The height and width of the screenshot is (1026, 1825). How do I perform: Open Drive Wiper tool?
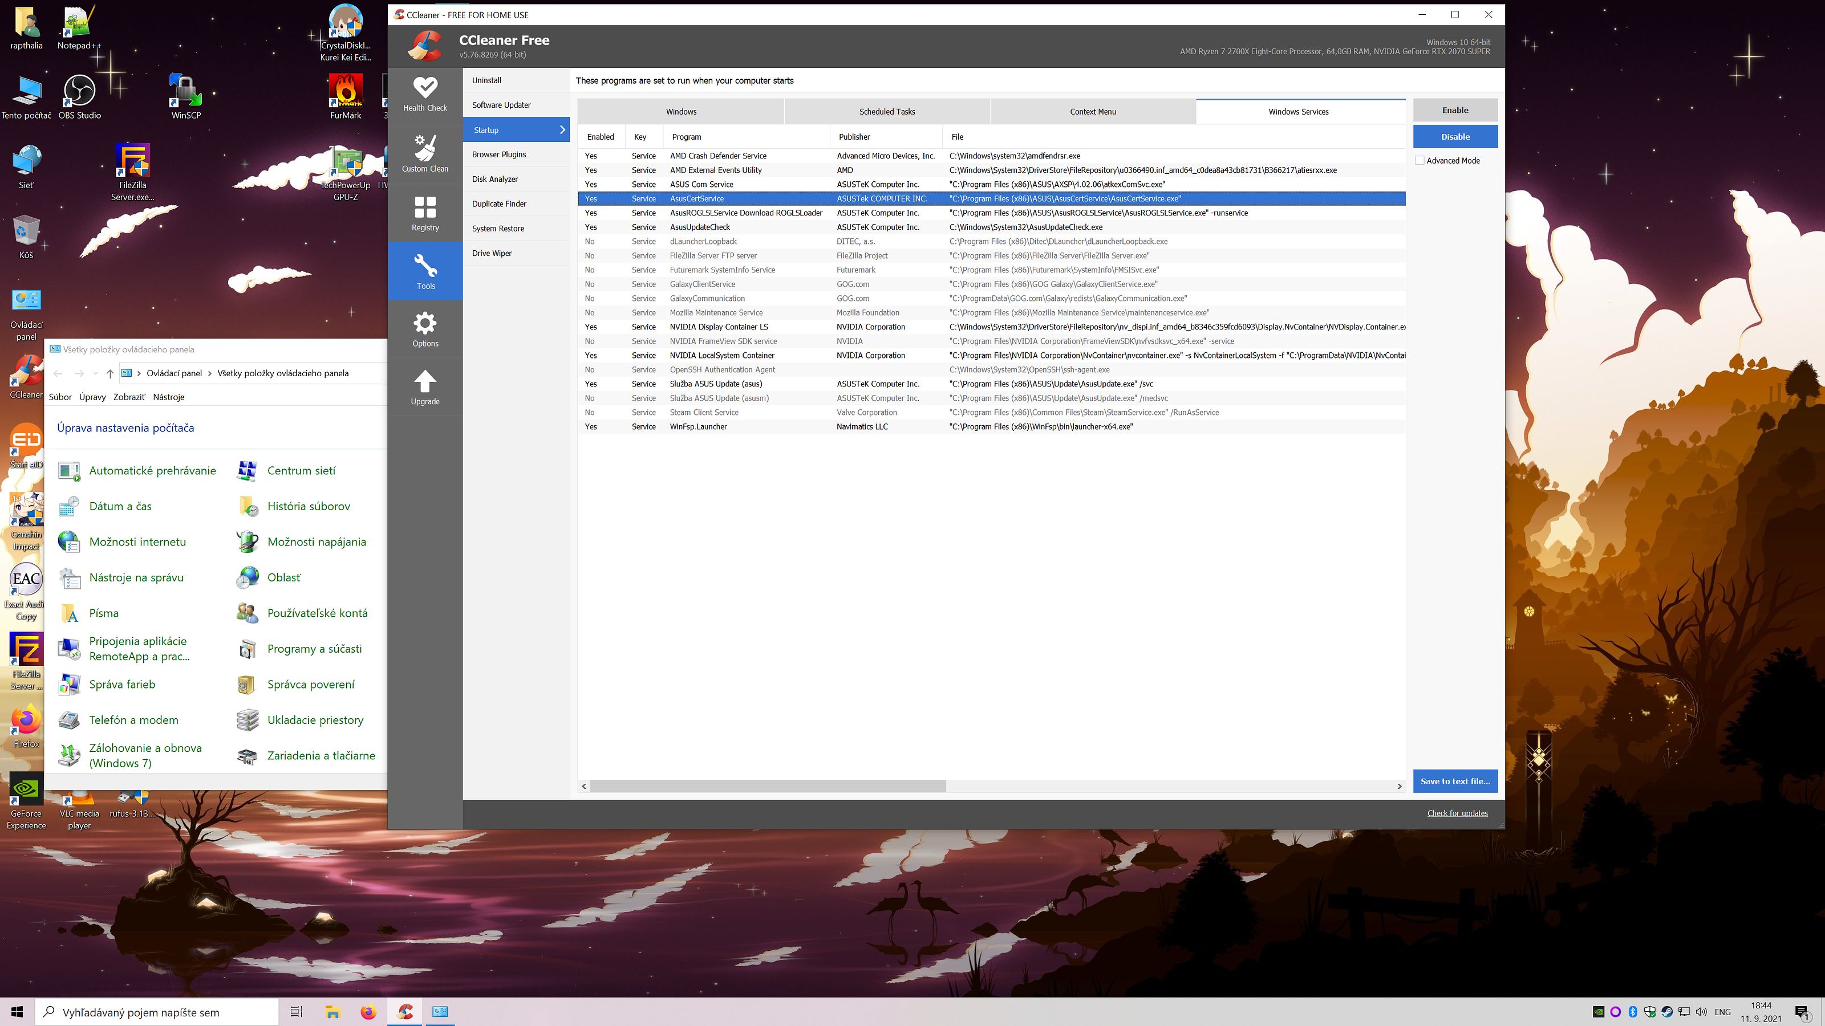pyautogui.click(x=517, y=253)
